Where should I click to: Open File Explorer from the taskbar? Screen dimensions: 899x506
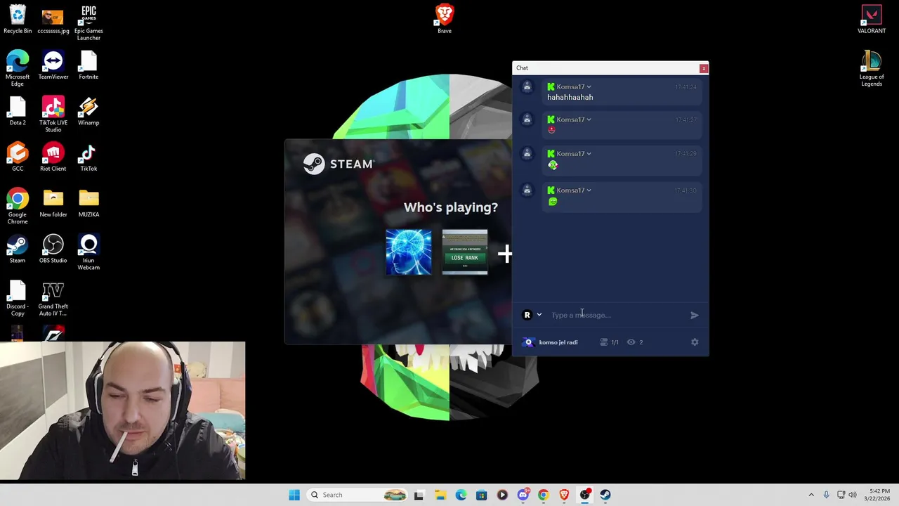click(x=440, y=495)
